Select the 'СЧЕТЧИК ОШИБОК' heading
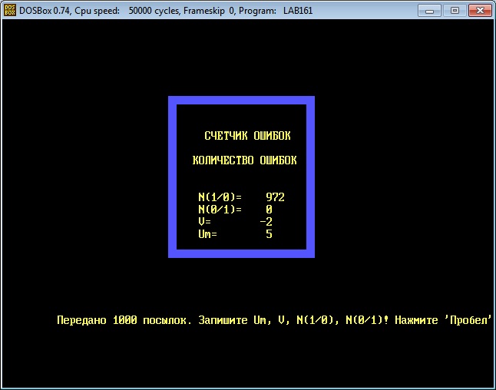The image size is (496, 390). (247, 136)
